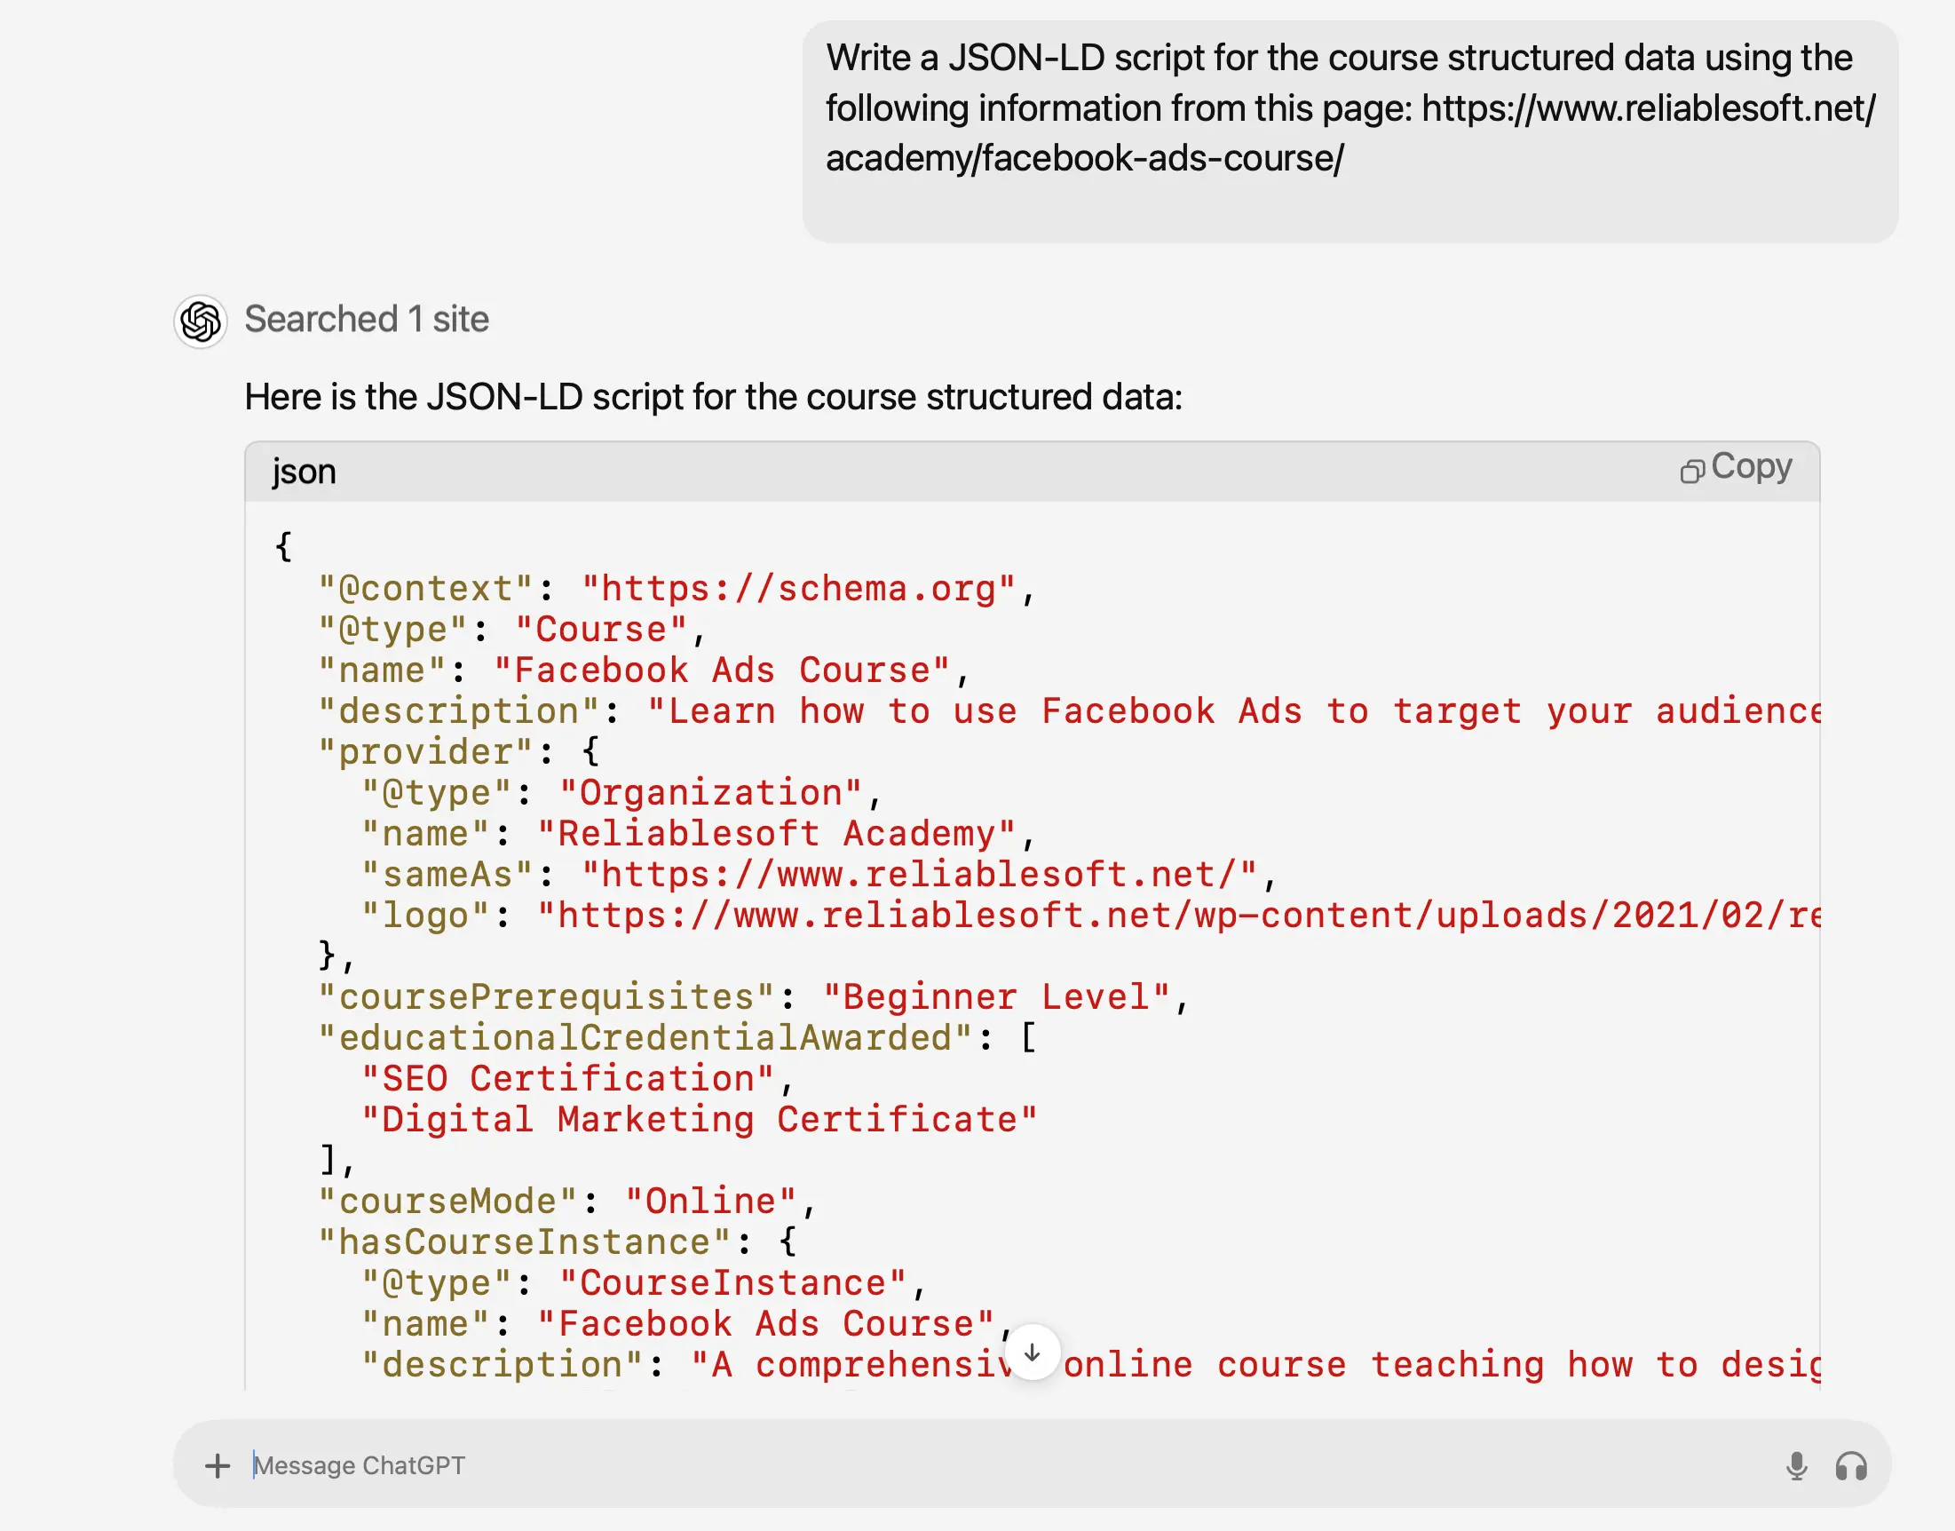Viewport: 1955px width, 1531px height.
Task: Click the json language label
Action: [304, 472]
